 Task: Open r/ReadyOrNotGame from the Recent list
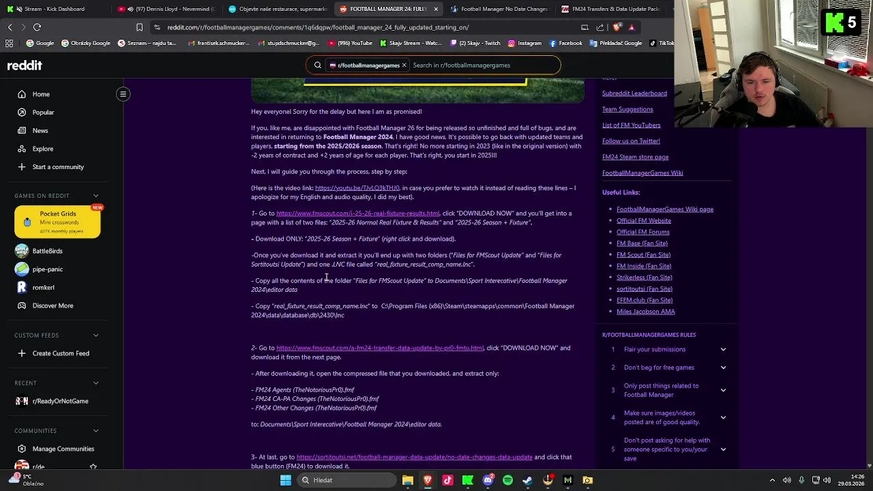click(x=52, y=401)
